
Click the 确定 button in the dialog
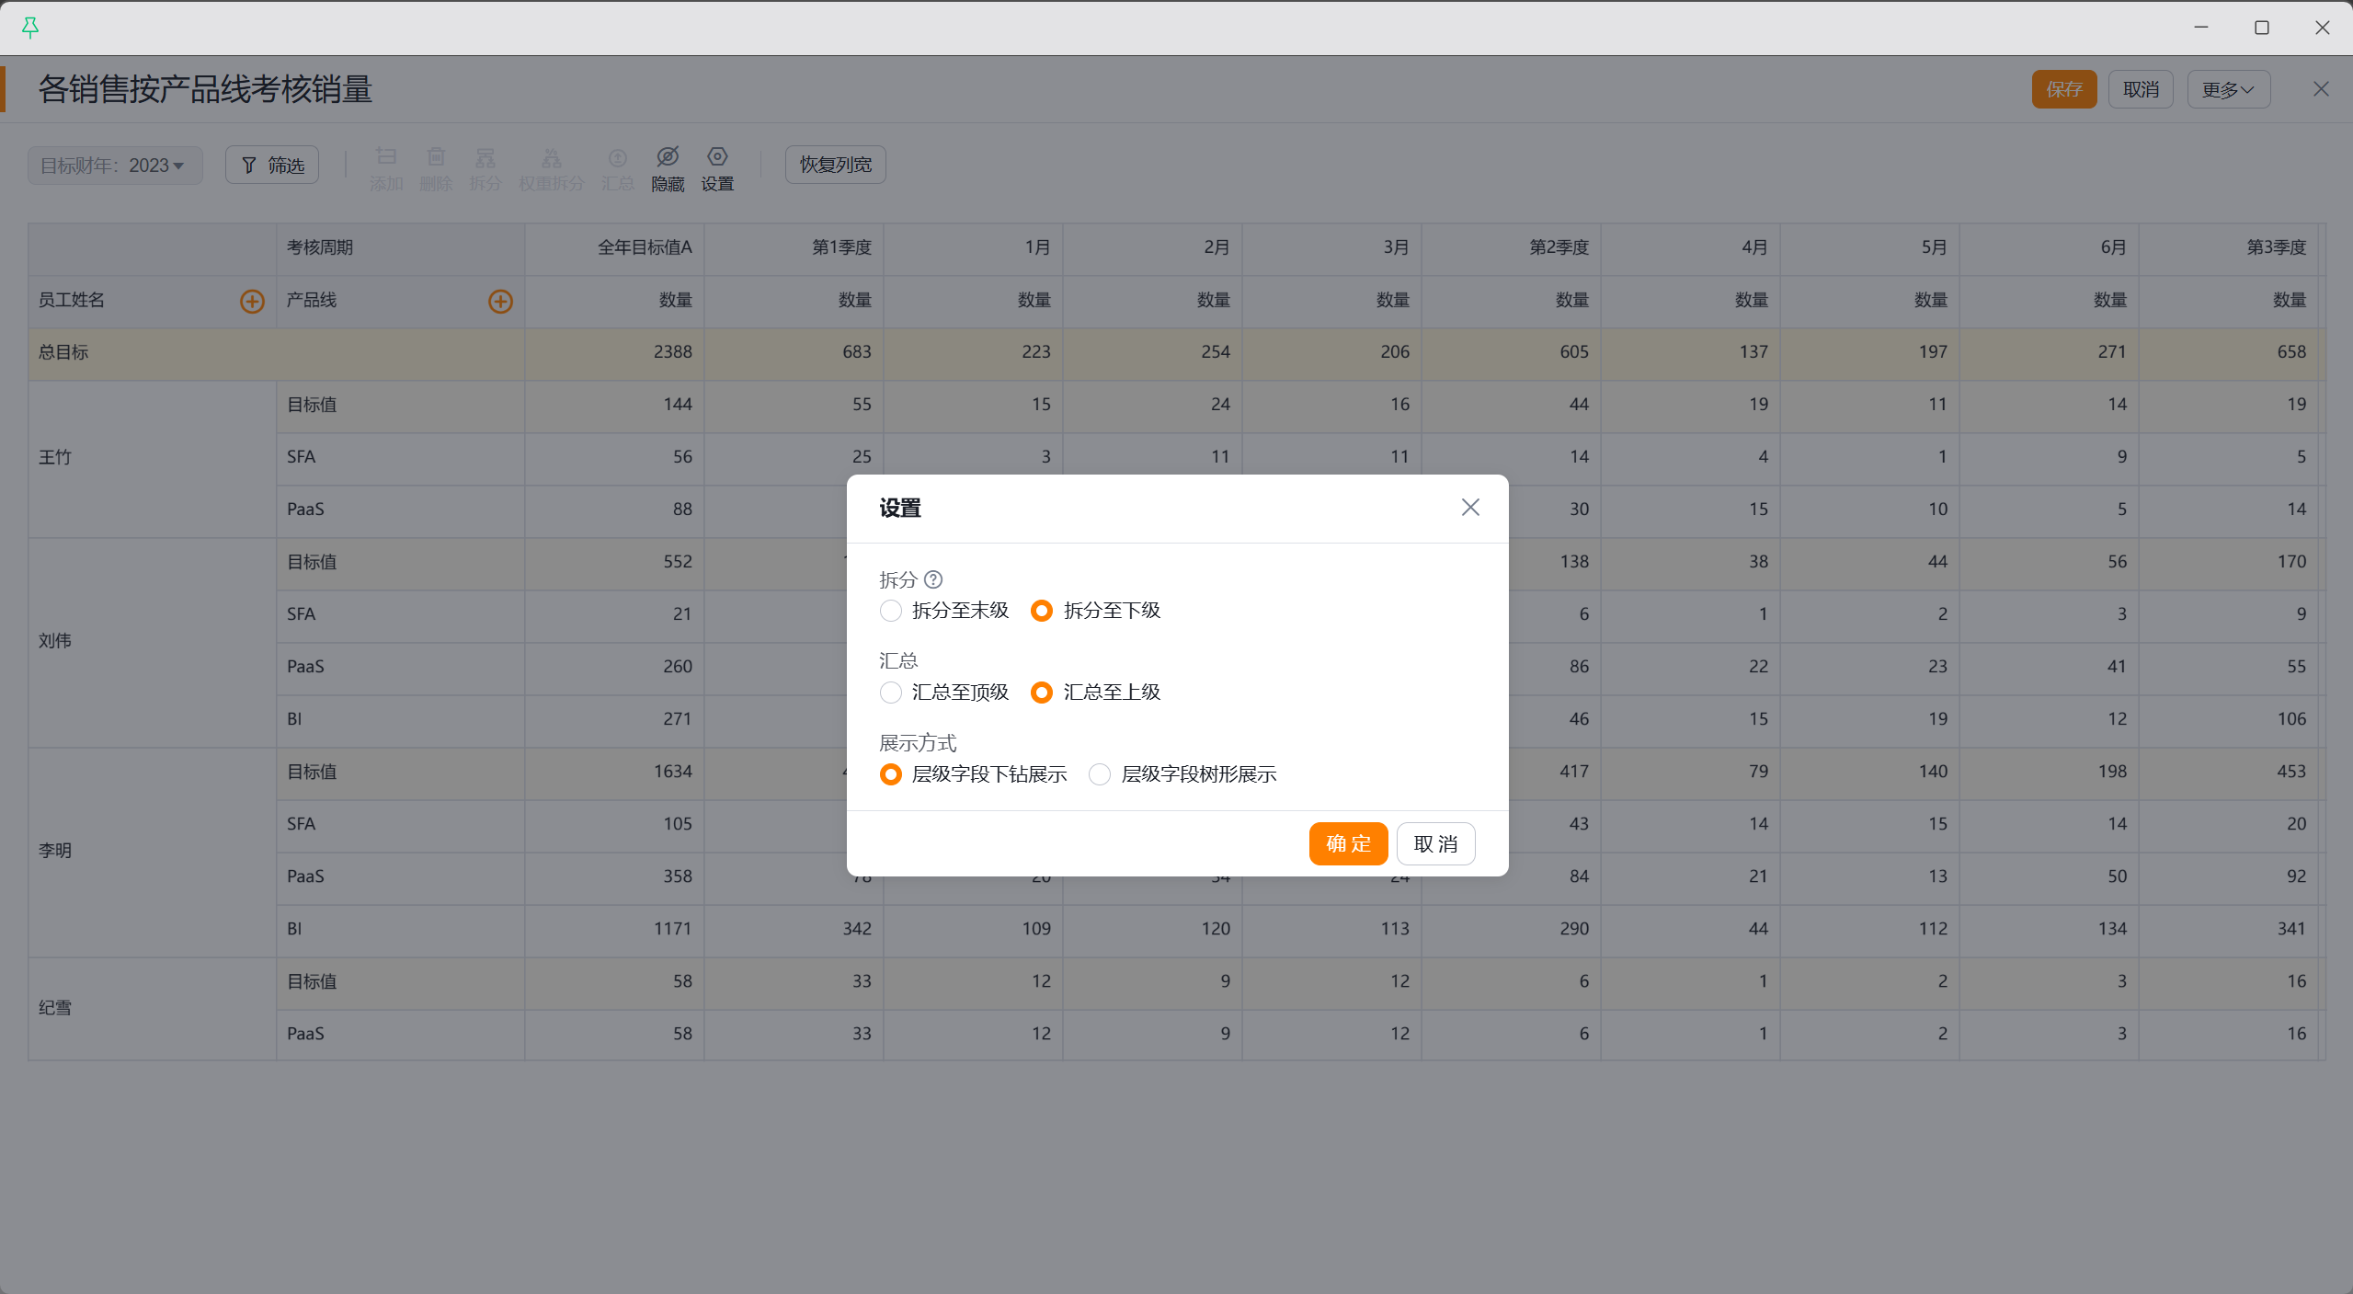(x=1348, y=844)
